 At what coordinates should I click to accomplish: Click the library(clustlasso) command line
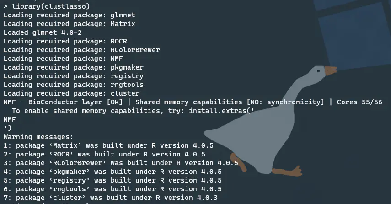click(x=47, y=6)
